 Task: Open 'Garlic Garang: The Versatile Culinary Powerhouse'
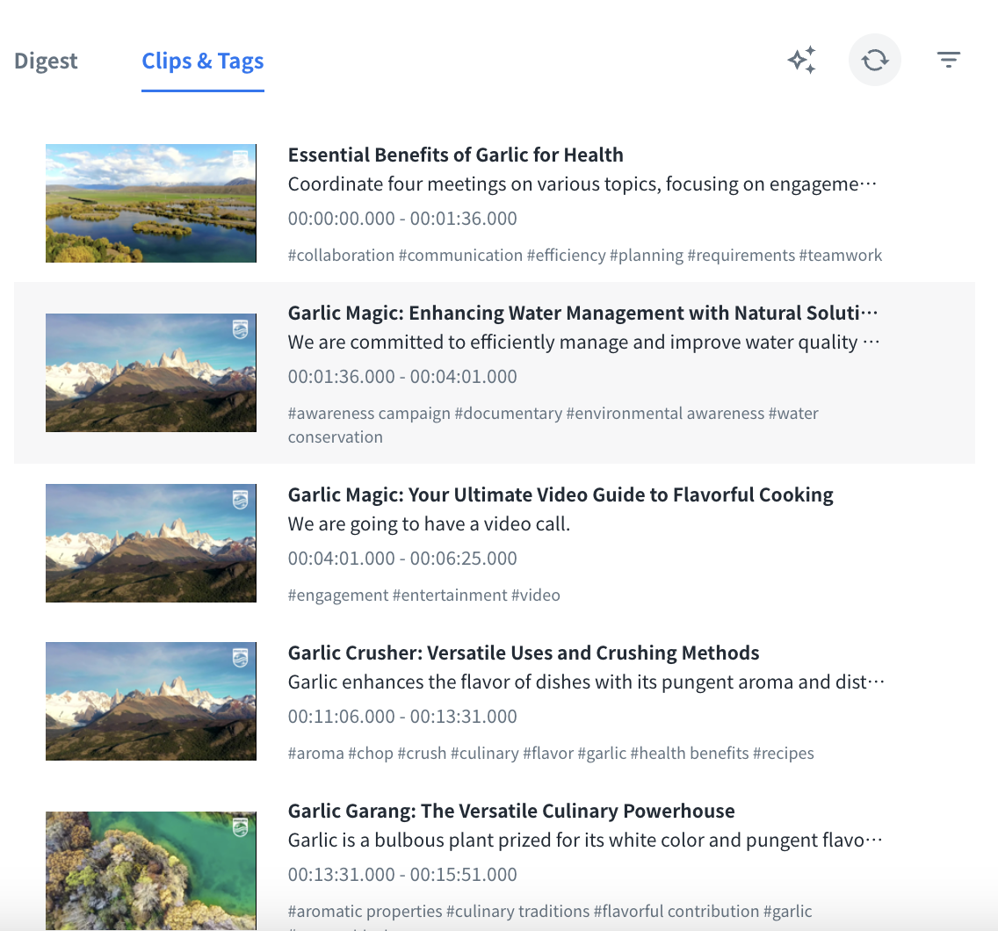[511, 811]
